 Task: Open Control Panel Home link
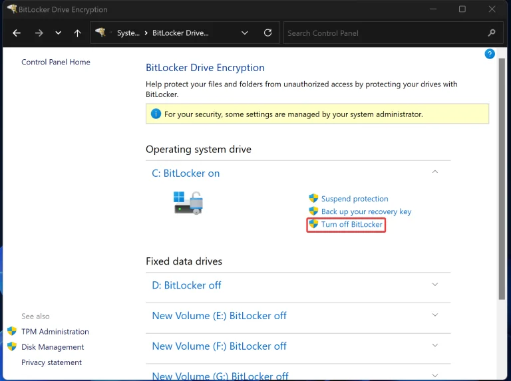click(56, 62)
